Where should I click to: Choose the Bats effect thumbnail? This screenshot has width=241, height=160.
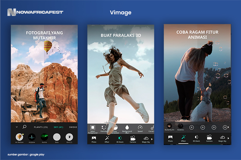click(x=57, y=137)
